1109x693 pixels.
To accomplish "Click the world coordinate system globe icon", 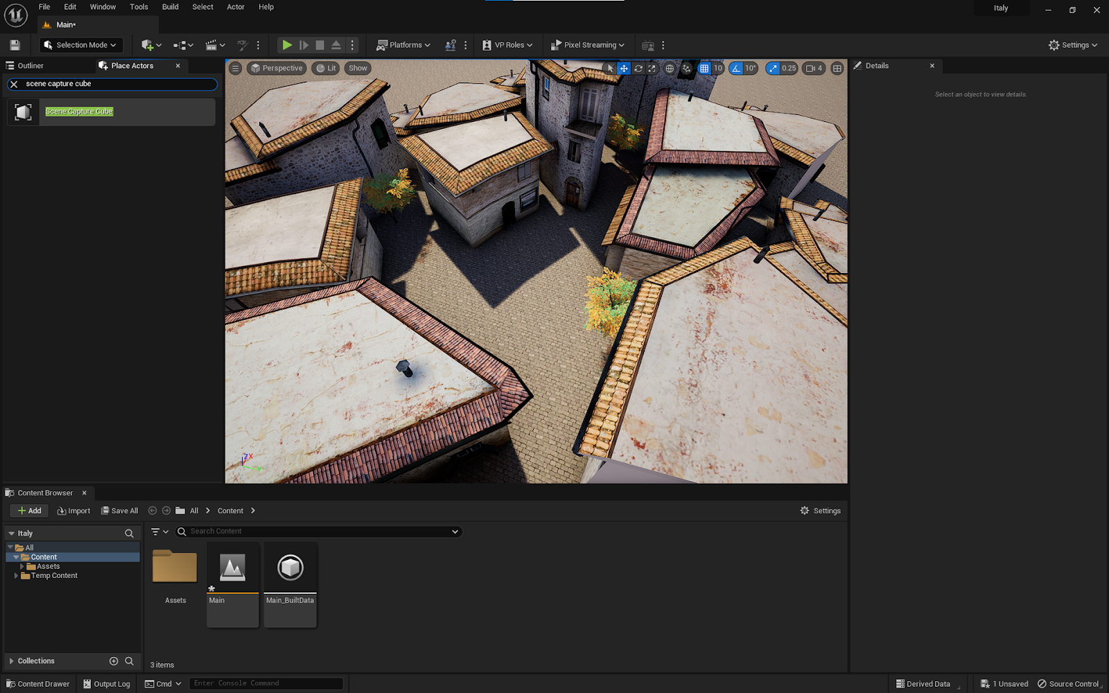I will 670,68.
